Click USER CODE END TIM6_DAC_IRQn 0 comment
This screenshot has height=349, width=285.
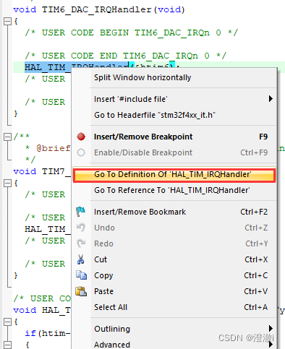126,56
